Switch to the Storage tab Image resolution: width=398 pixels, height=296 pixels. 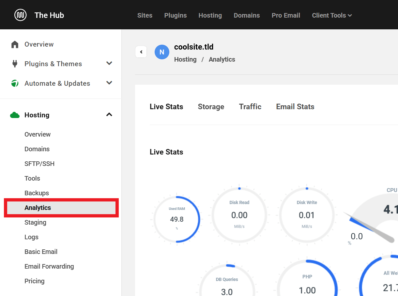pyautogui.click(x=211, y=107)
